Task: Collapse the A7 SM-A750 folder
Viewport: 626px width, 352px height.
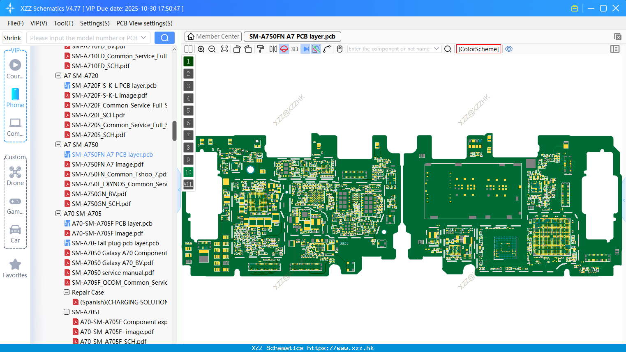Action: pyautogui.click(x=58, y=144)
